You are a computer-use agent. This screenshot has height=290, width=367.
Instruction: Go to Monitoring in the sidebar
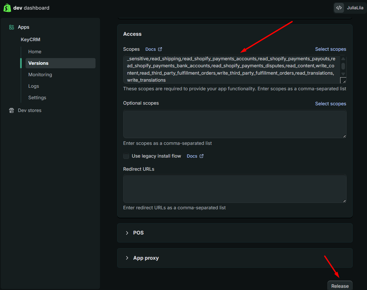40,75
